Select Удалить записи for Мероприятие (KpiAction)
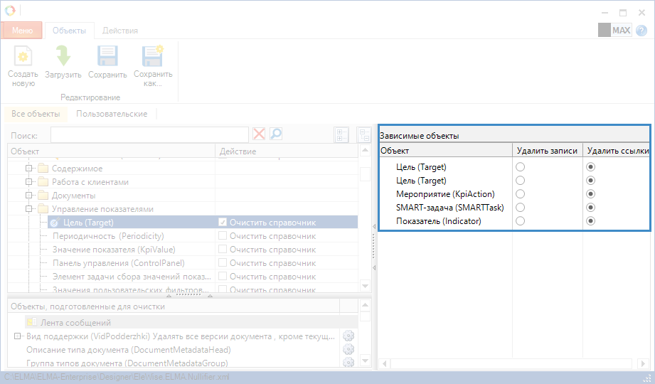Viewport: 655px width, 384px height. tap(521, 194)
